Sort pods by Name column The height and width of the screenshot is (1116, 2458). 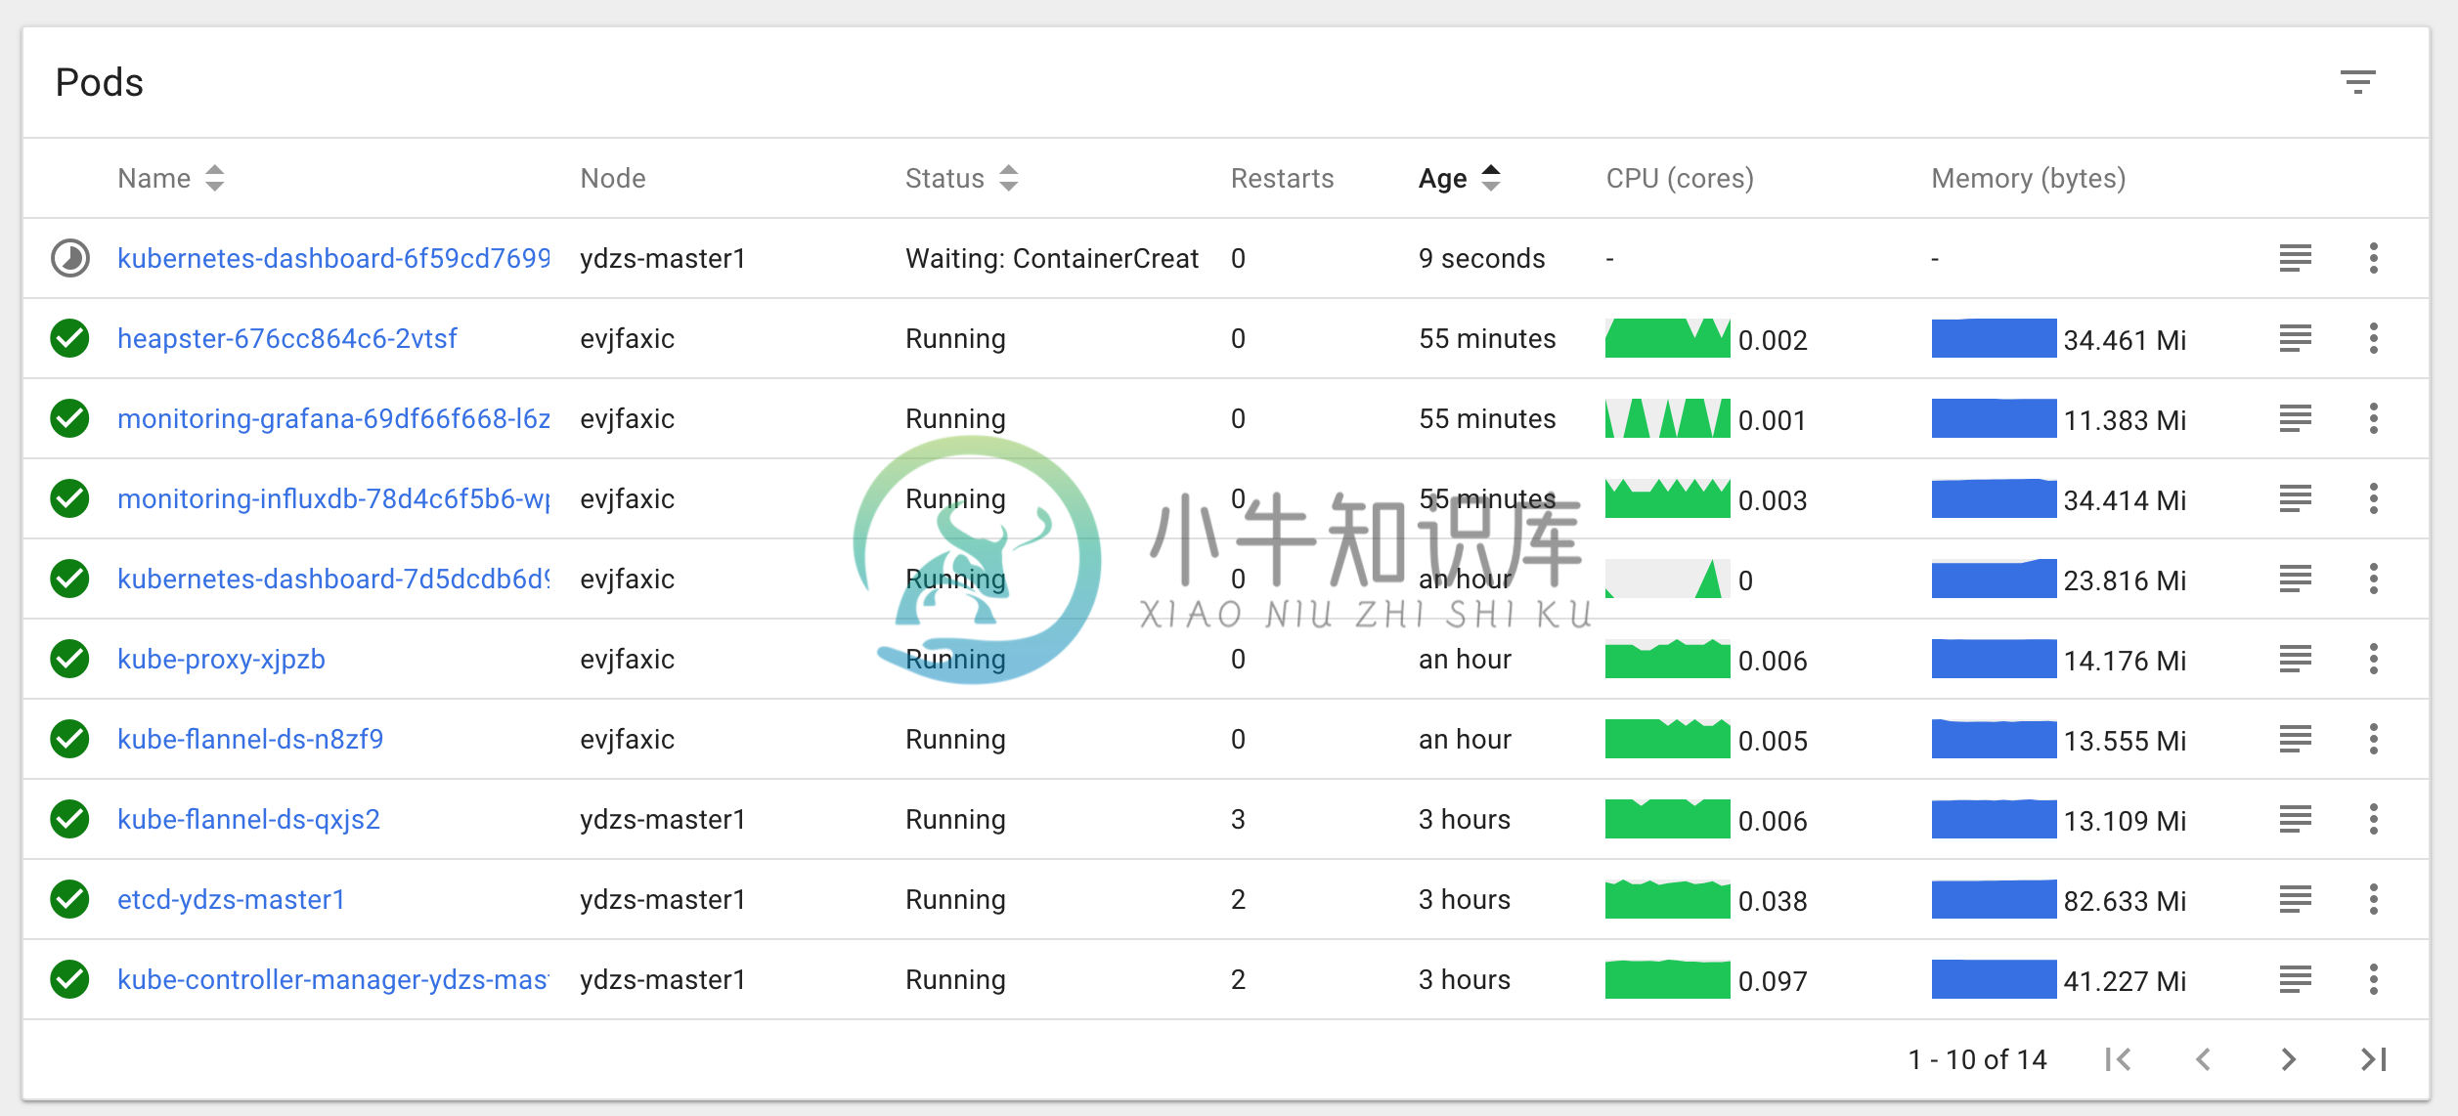pos(171,178)
